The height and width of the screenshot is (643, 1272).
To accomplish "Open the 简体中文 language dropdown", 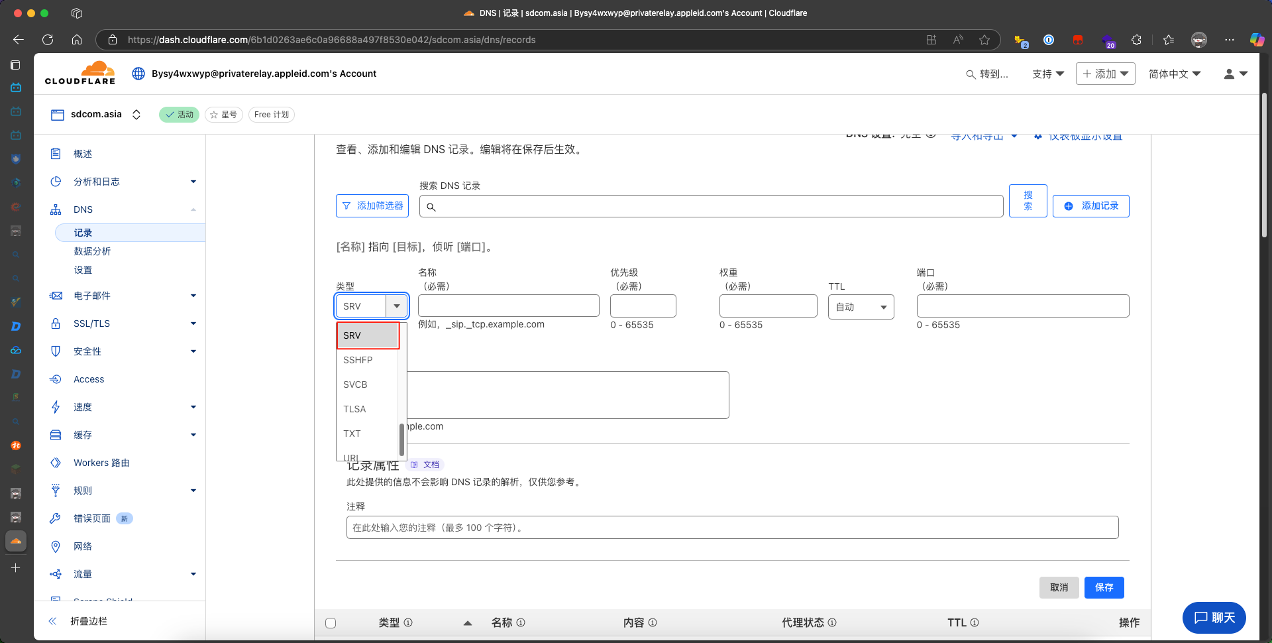I will (x=1175, y=74).
